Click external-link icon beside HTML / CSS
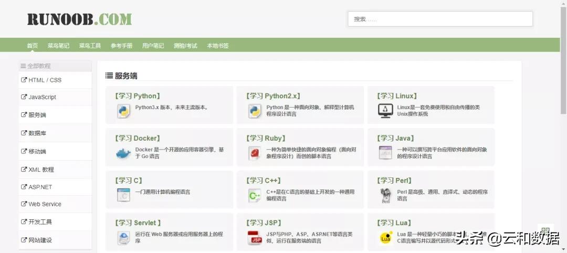This screenshot has width=567, height=253. coord(24,80)
